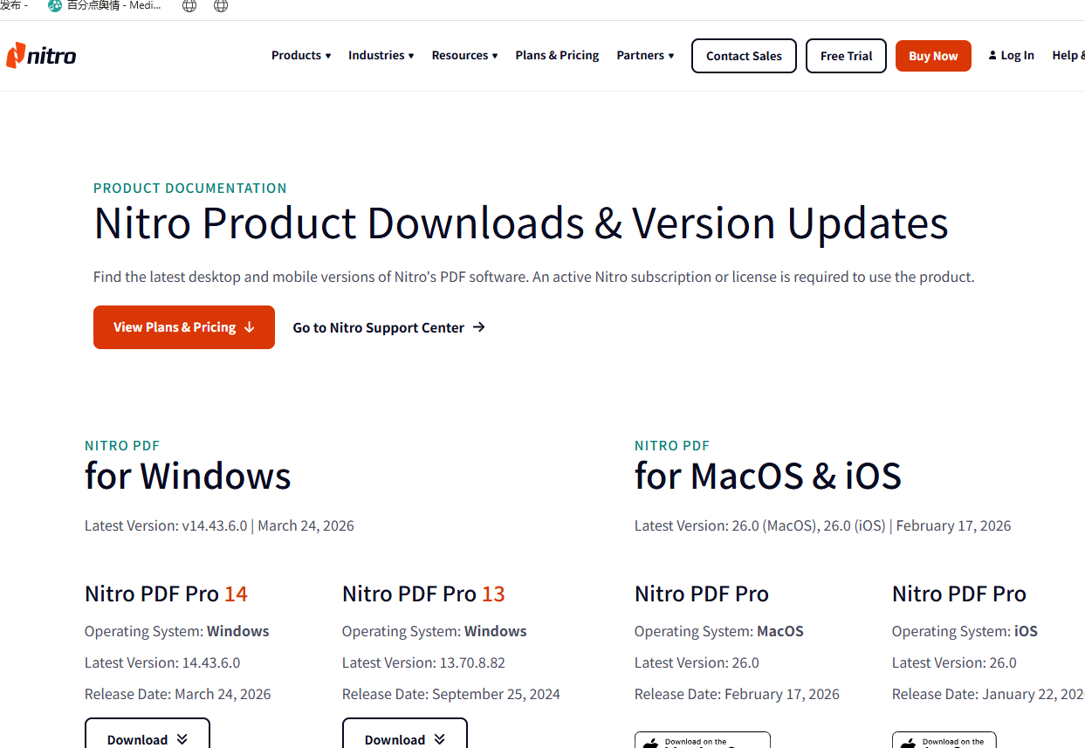Expand the Partners dropdown menu
Screen dimensions: 1085x748
[x=645, y=55]
